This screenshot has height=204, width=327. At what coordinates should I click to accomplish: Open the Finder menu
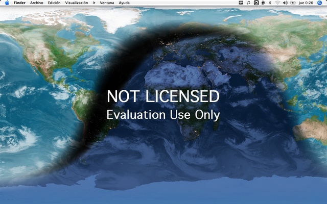point(19,3)
